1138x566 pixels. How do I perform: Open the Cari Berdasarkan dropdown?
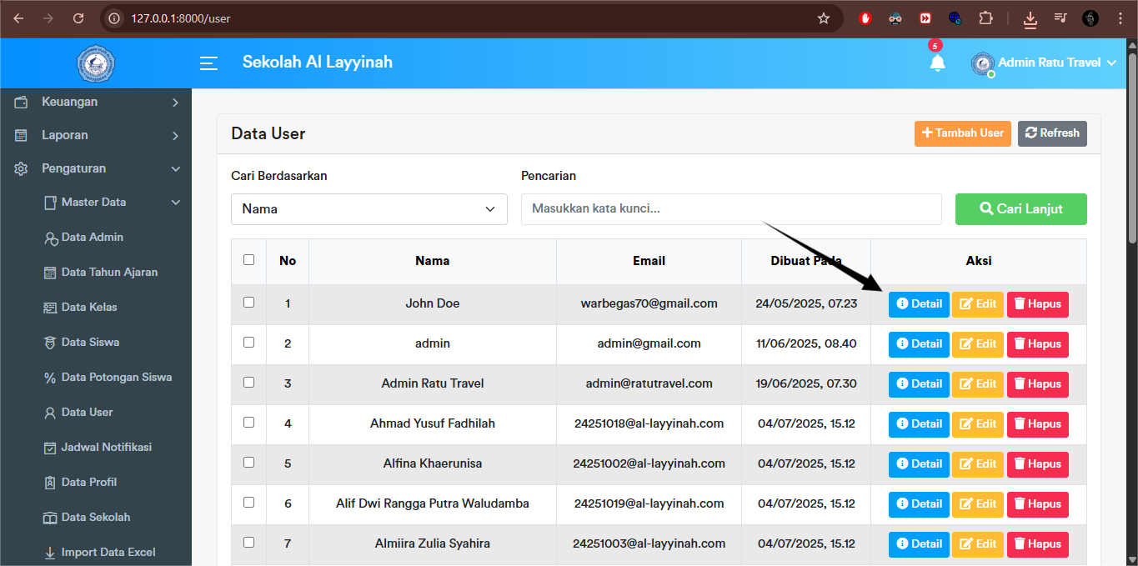click(x=368, y=208)
